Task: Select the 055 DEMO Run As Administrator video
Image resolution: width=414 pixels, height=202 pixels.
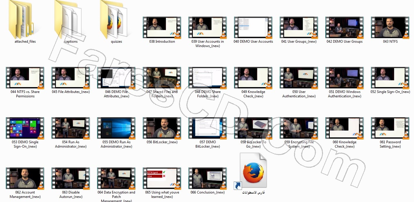Action: 116,128
